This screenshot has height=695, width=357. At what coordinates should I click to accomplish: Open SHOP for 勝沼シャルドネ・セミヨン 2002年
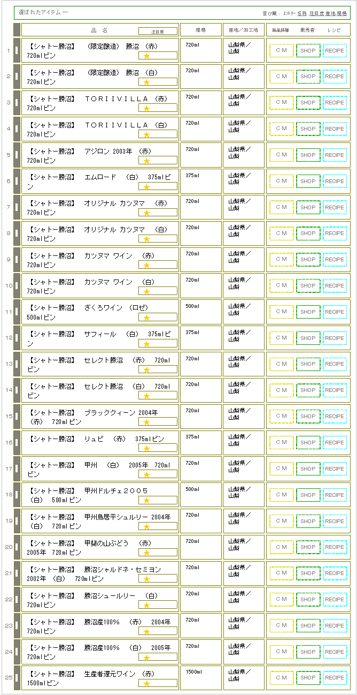click(308, 573)
